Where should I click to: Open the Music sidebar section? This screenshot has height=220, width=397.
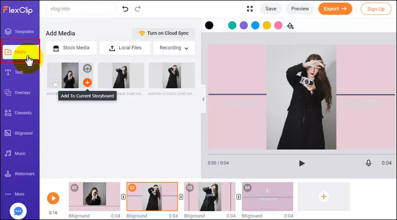point(15,153)
